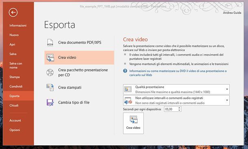
Task: Open the Informazioni section
Action: pos(18,26)
